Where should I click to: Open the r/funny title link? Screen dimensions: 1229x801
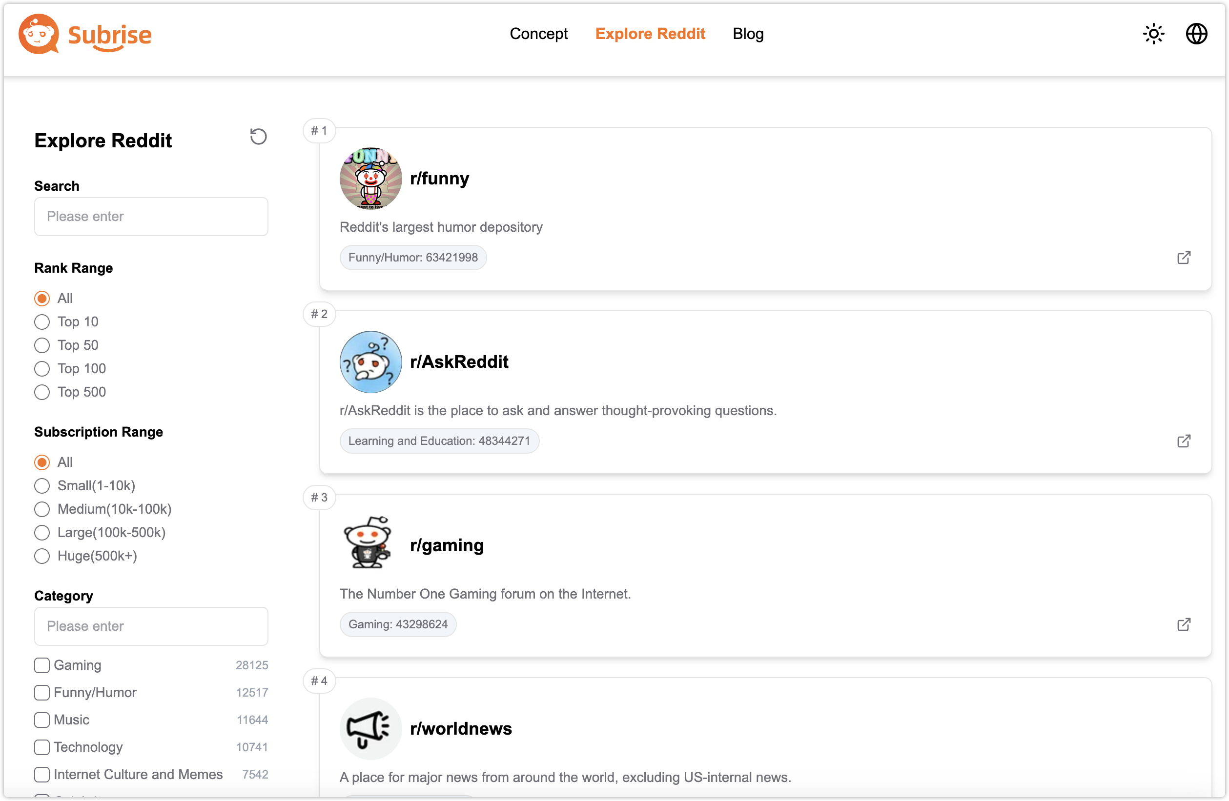tap(439, 179)
